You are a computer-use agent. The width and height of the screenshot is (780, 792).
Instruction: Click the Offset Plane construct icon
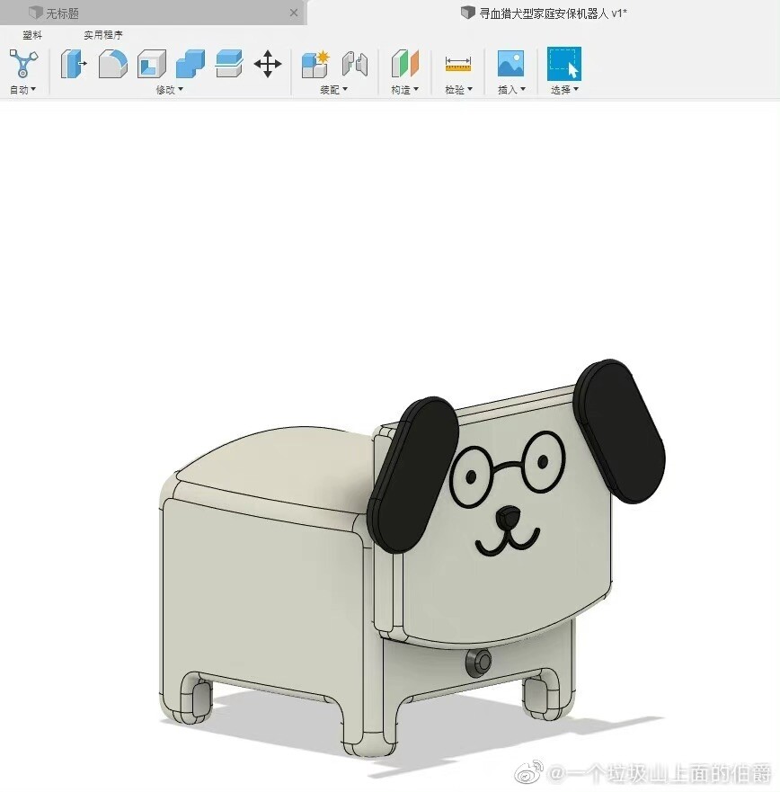tap(405, 64)
